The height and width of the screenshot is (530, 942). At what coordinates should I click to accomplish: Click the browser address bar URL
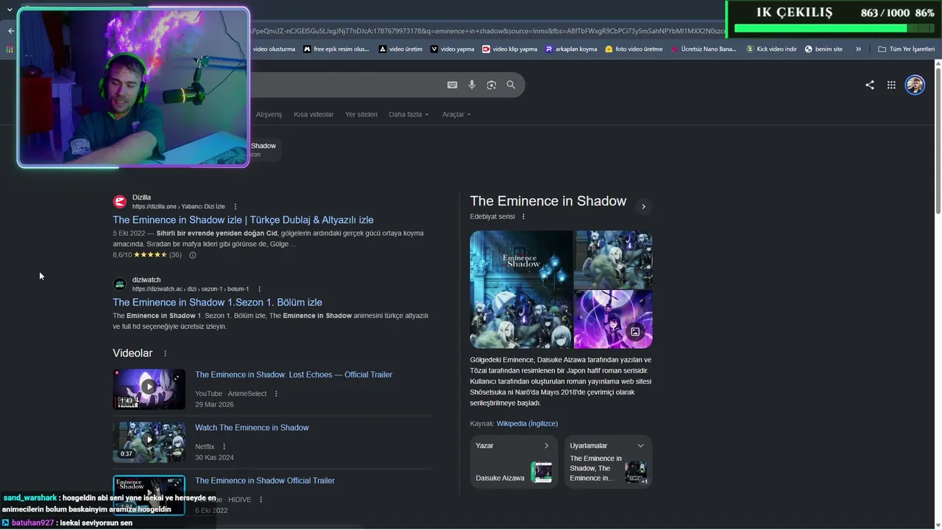487,31
